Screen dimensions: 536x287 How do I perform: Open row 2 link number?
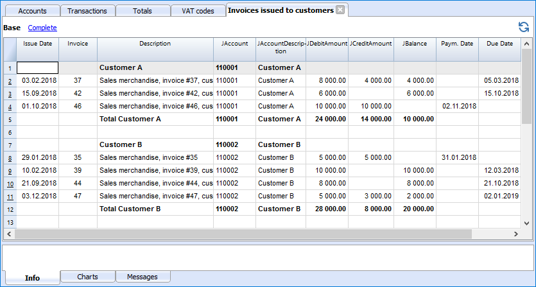pos(10,81)
